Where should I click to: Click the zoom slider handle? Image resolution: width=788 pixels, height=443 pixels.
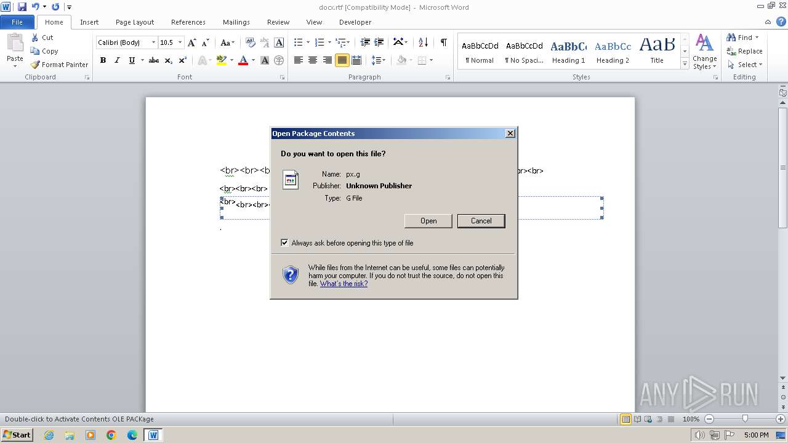coord(745,419)
